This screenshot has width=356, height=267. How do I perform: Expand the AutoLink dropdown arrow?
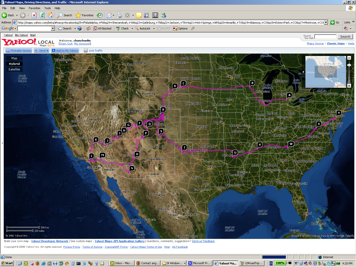pos(154,28)
